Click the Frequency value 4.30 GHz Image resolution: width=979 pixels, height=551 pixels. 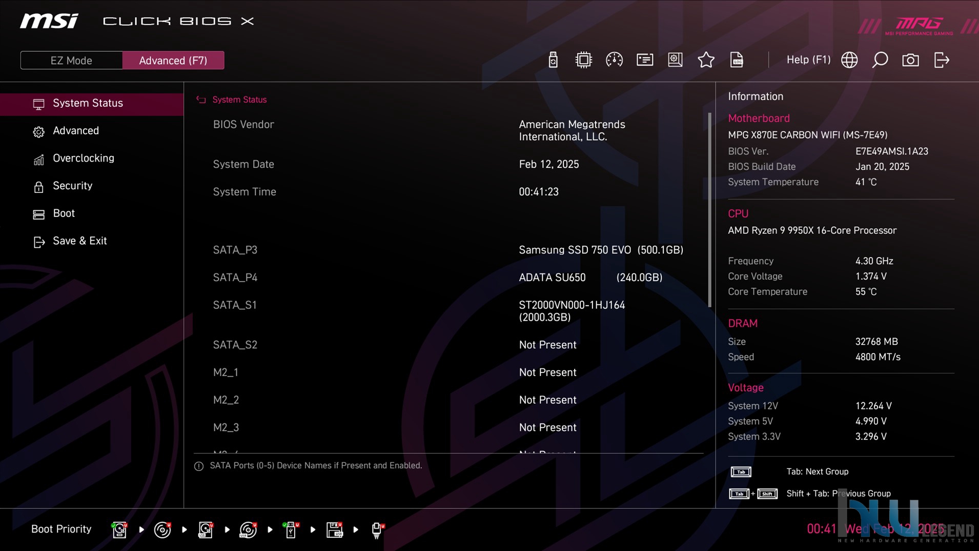tap(874, 261)
